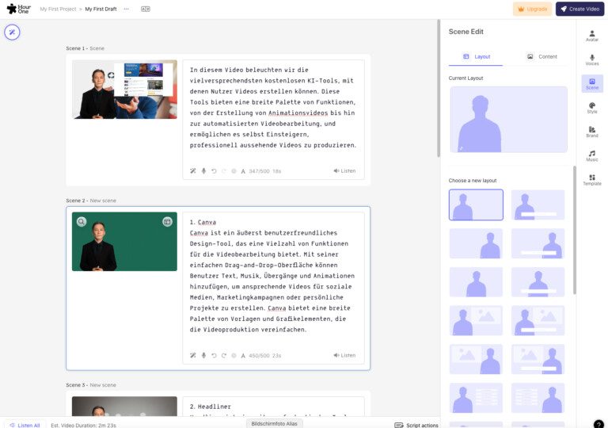
Task: Undo the last edit in Scene 1
Action: point(214,171)
